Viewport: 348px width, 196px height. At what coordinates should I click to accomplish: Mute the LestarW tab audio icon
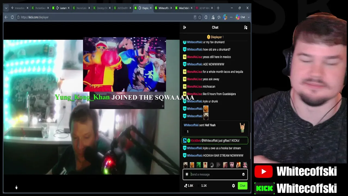[x=57, y=8]
